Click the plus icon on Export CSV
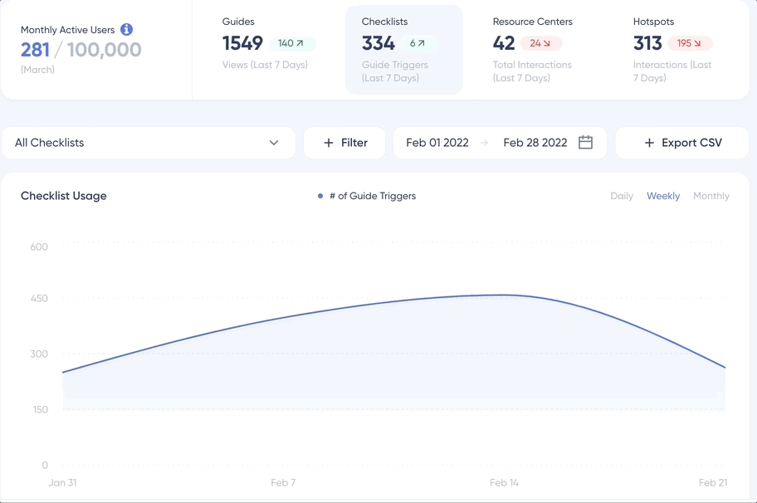The width and height of the screenshot is (757, 503). pyautogui.click(x=648, y=142)
